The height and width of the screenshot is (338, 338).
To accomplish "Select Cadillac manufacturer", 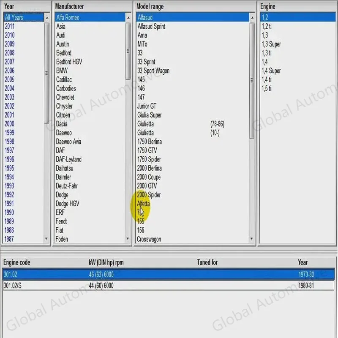I will (x=64, y=79).
